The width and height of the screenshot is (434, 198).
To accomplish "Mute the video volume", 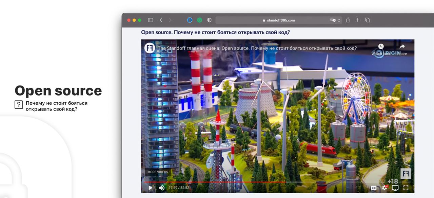I will click(x=162, y=187).
